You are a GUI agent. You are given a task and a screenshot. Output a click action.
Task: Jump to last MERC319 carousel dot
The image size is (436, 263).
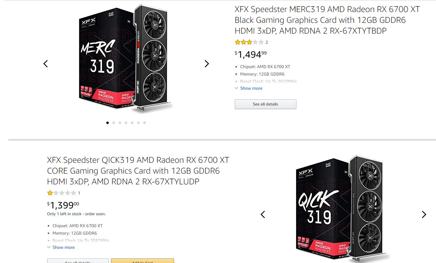145,123
